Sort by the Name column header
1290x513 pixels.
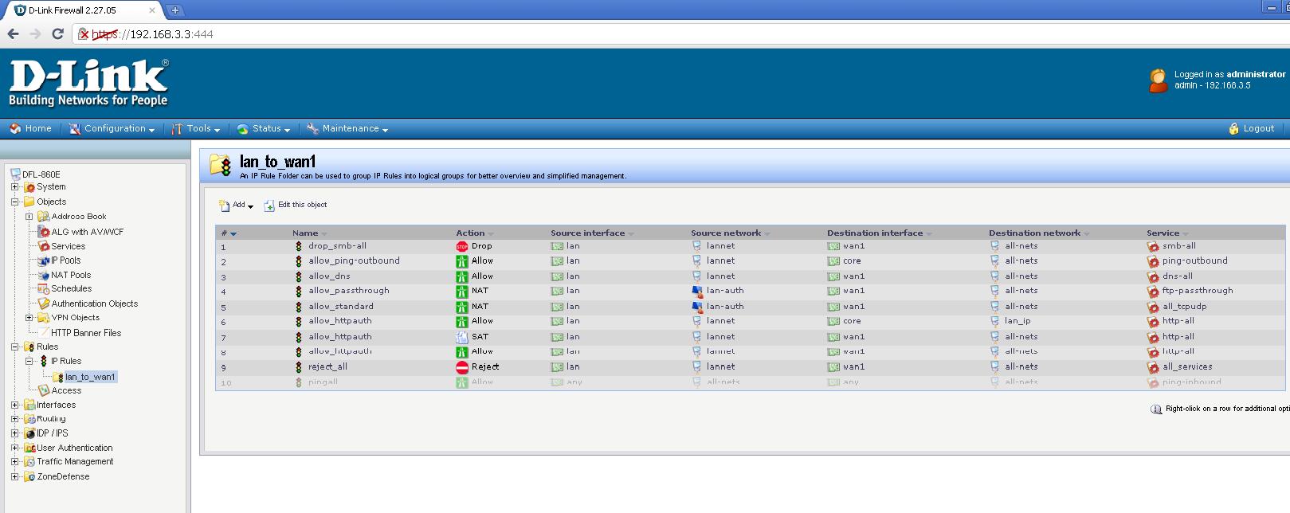pyautogui.click(x=309, y=233)
